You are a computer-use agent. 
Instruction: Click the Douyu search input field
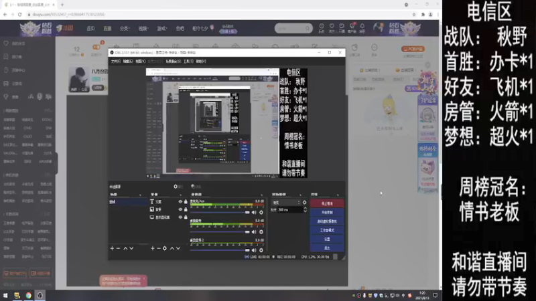point(291,28)
